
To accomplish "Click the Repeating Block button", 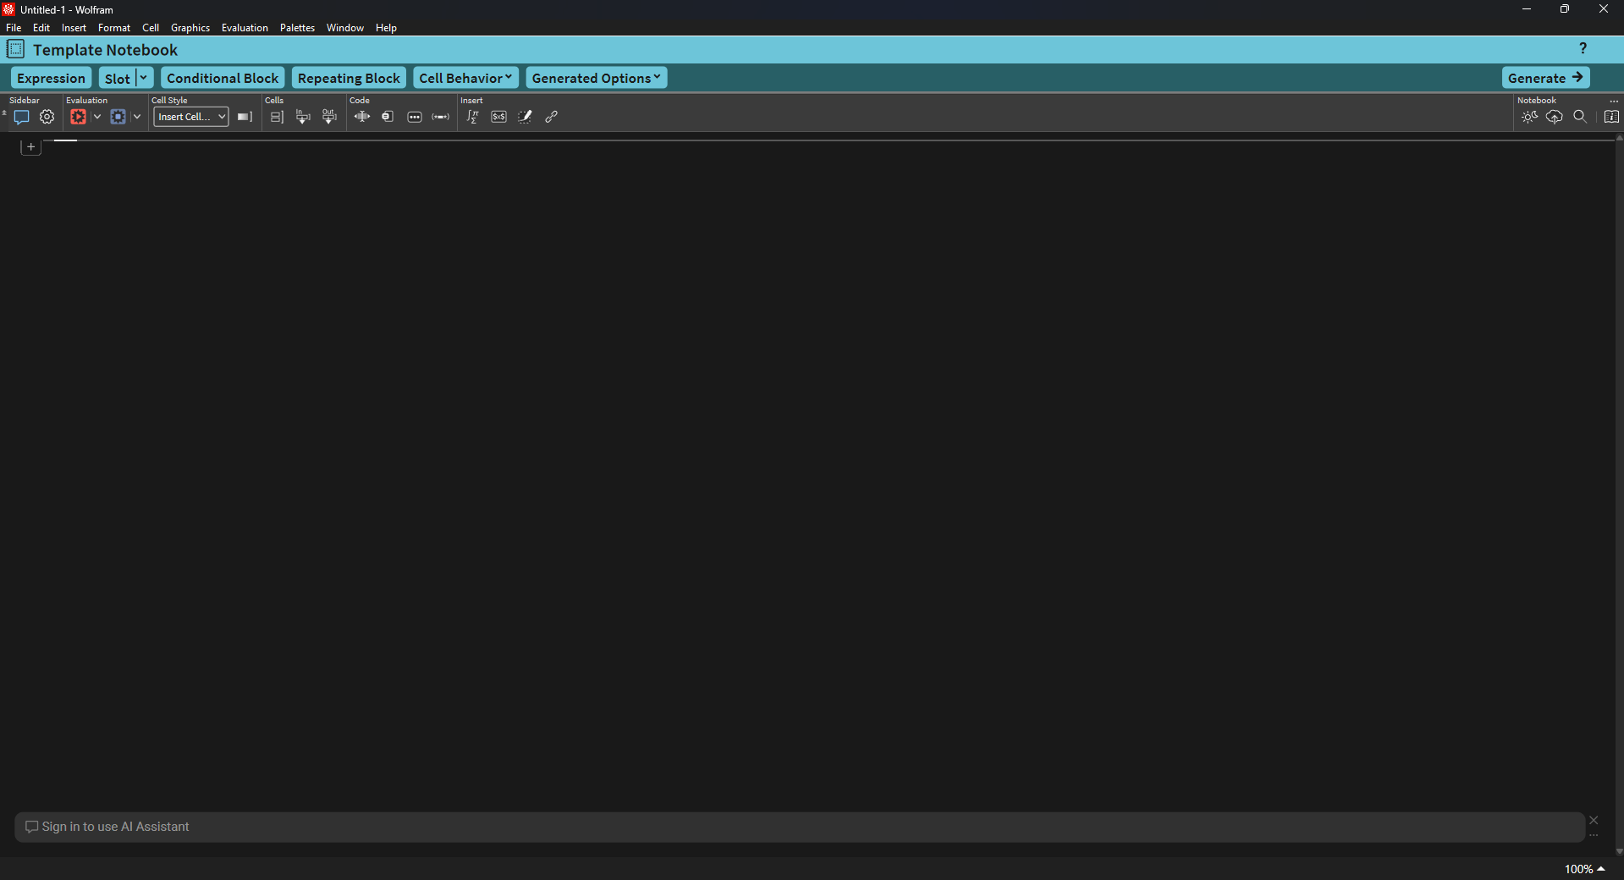I will coord(349,78).
